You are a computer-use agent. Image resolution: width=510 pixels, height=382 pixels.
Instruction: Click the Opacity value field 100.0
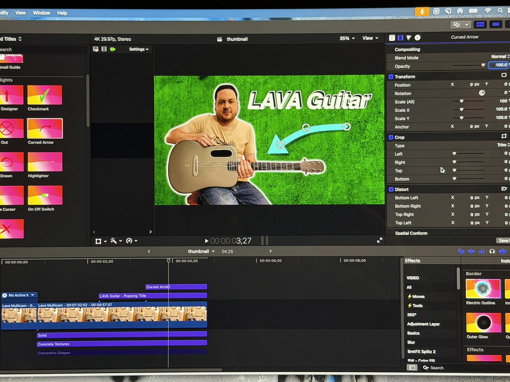click(499, 65)
